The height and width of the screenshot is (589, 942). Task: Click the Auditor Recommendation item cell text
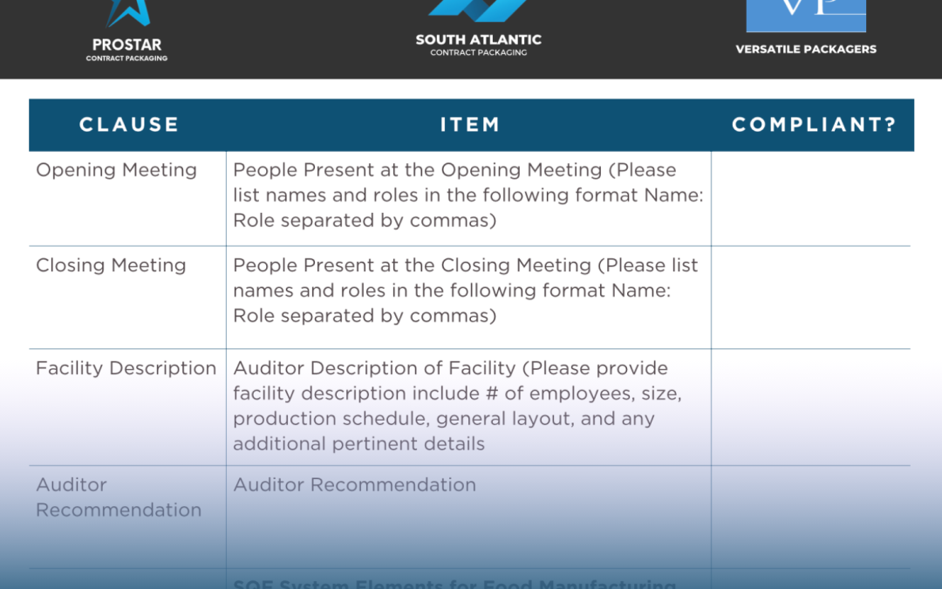355,485
